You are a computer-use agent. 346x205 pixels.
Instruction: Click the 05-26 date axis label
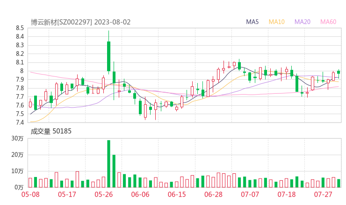tap(103, 194)
